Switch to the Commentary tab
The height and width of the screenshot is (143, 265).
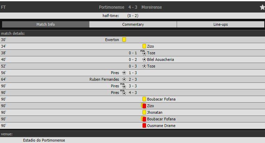[133, 24]
